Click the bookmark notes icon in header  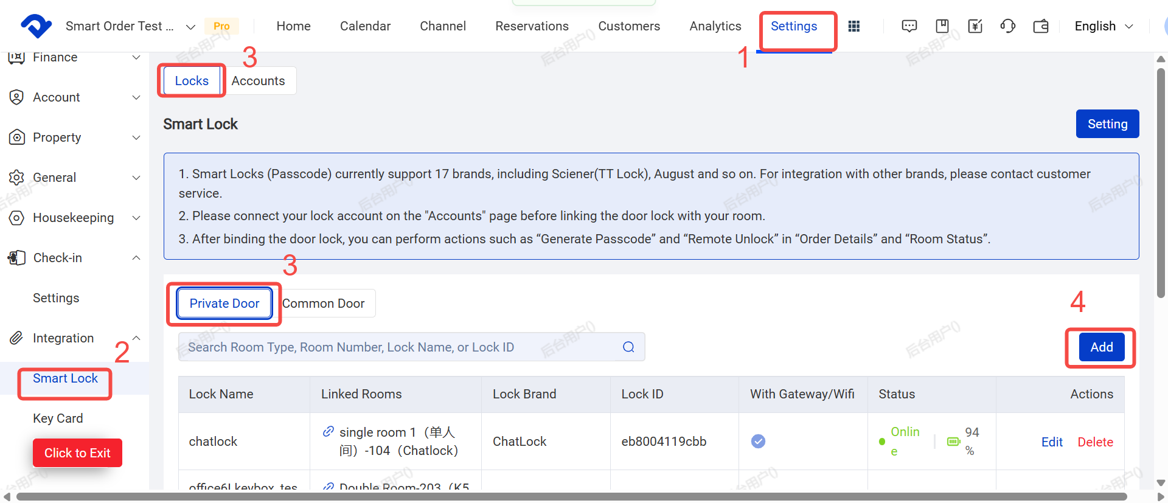click(942, 26)
